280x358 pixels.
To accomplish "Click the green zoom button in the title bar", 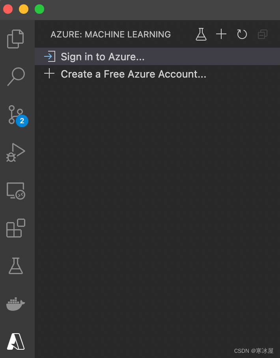I will 39,9.
